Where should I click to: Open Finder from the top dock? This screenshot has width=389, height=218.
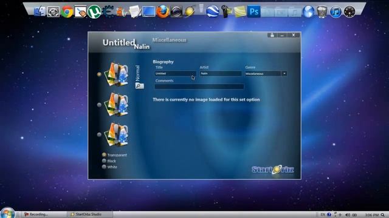click(40, 12)
